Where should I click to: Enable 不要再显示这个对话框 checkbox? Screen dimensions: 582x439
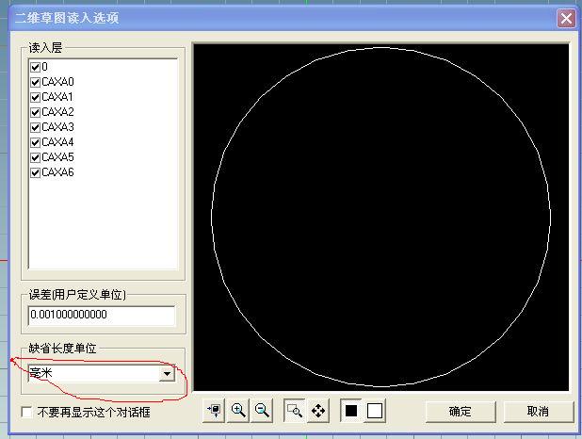(26, 413)
